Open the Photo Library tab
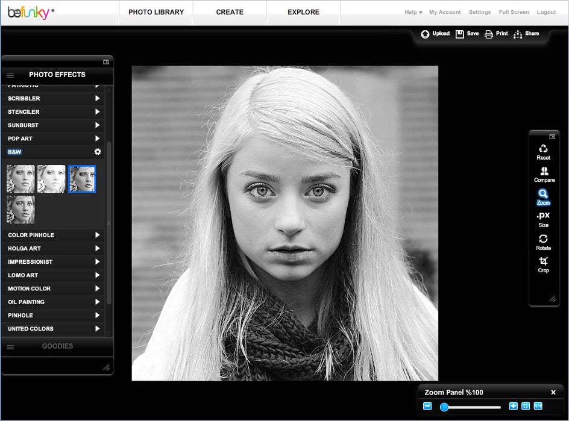The width and height of the screenshot is (569, 421). click(x=156, y=12)
